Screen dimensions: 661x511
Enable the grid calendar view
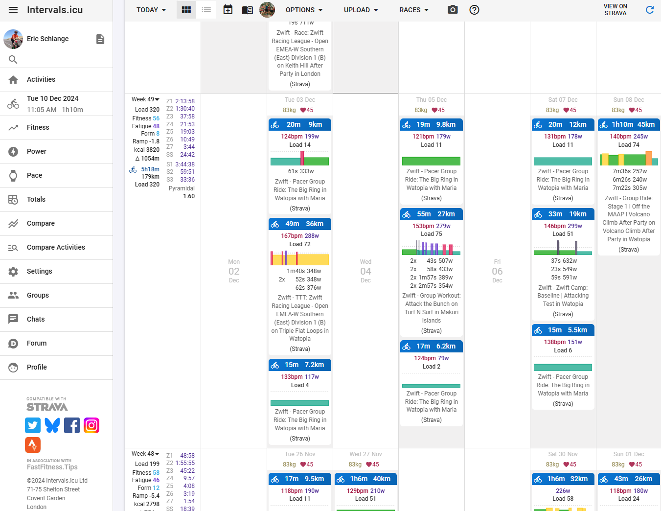[186, 9]
